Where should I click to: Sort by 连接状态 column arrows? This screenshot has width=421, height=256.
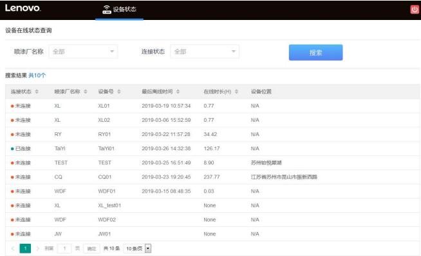[37, 92]
